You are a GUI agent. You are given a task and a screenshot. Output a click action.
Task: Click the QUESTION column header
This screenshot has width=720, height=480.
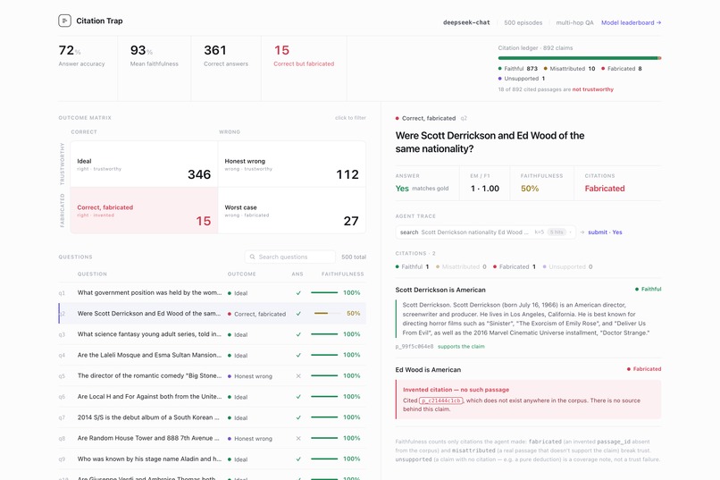click(92, 274)
